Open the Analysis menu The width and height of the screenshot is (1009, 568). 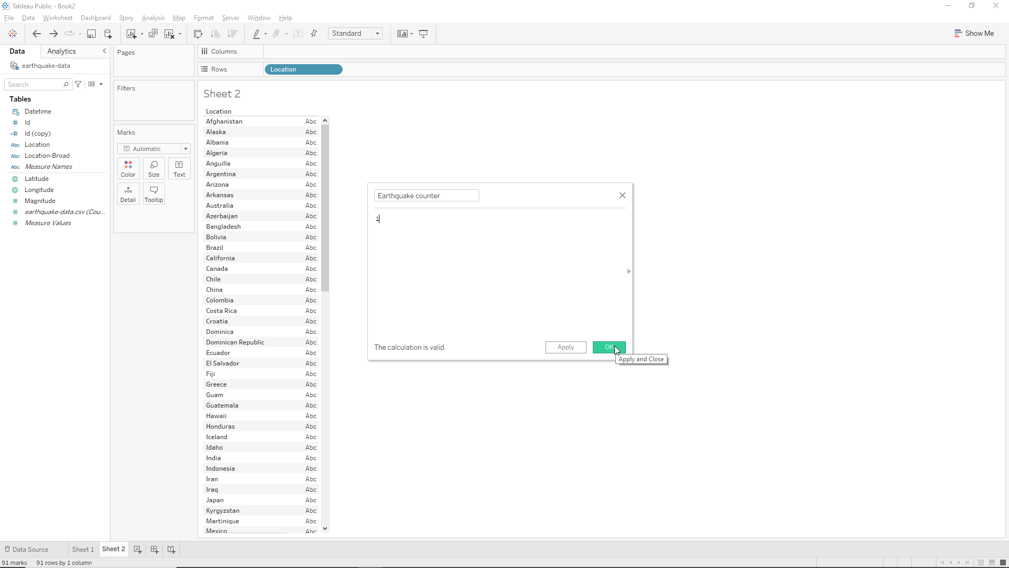(x=153, y=18)
